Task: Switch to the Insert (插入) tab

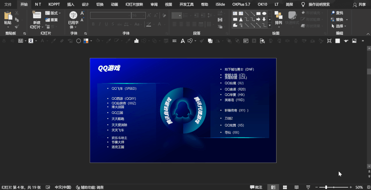Action: [70, 4]
